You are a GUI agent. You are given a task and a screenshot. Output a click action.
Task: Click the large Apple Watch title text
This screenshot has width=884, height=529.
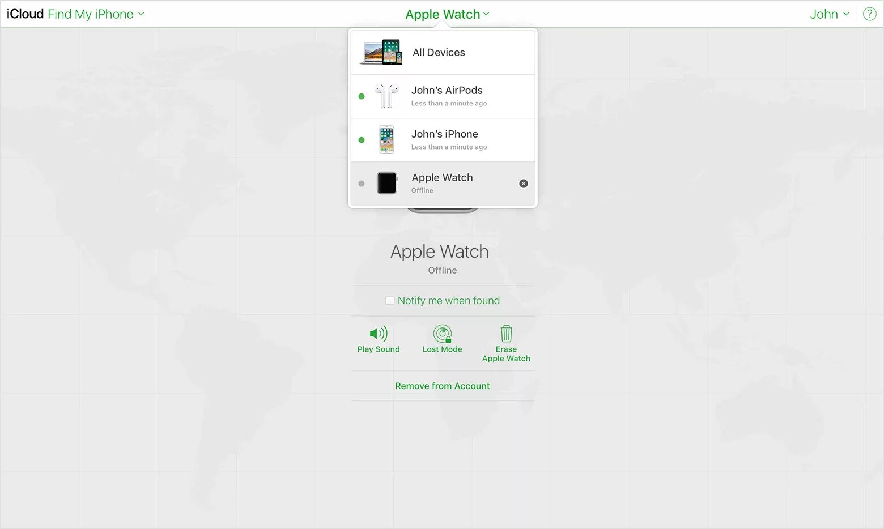[x=440, y=251]
